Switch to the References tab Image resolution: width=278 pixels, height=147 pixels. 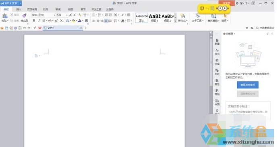[x=46, y=9]
